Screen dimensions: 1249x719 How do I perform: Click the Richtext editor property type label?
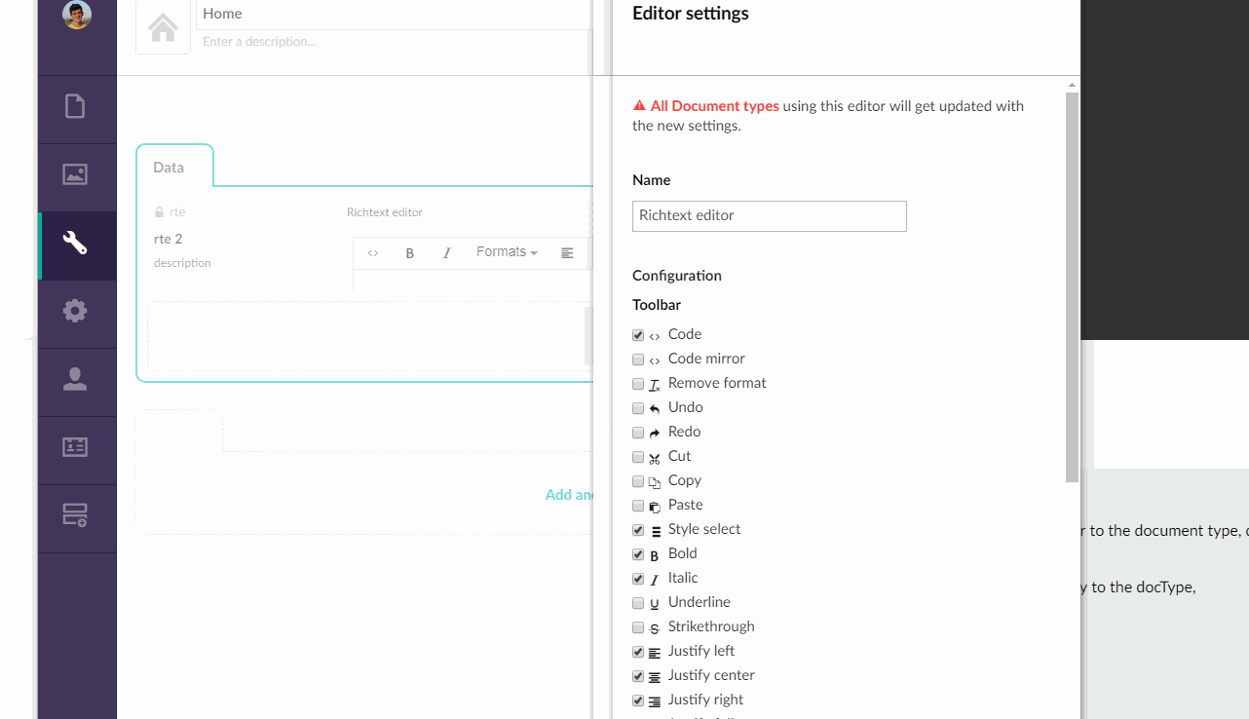coord(385,212)
